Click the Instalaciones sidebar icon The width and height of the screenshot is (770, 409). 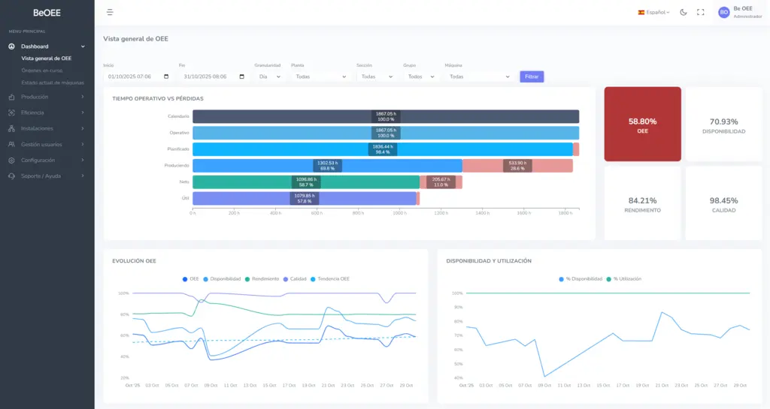(x=11, y=128)
